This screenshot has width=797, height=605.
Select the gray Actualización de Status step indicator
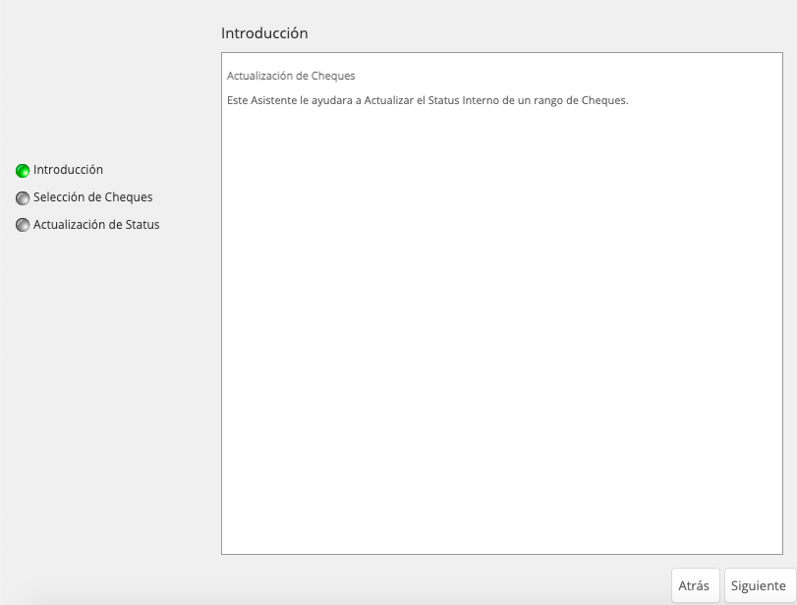coord(23,225)
